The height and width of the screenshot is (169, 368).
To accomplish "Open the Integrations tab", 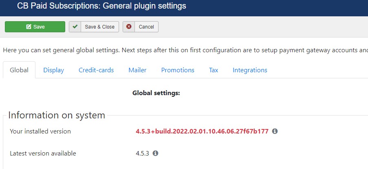I will (250, 70).
